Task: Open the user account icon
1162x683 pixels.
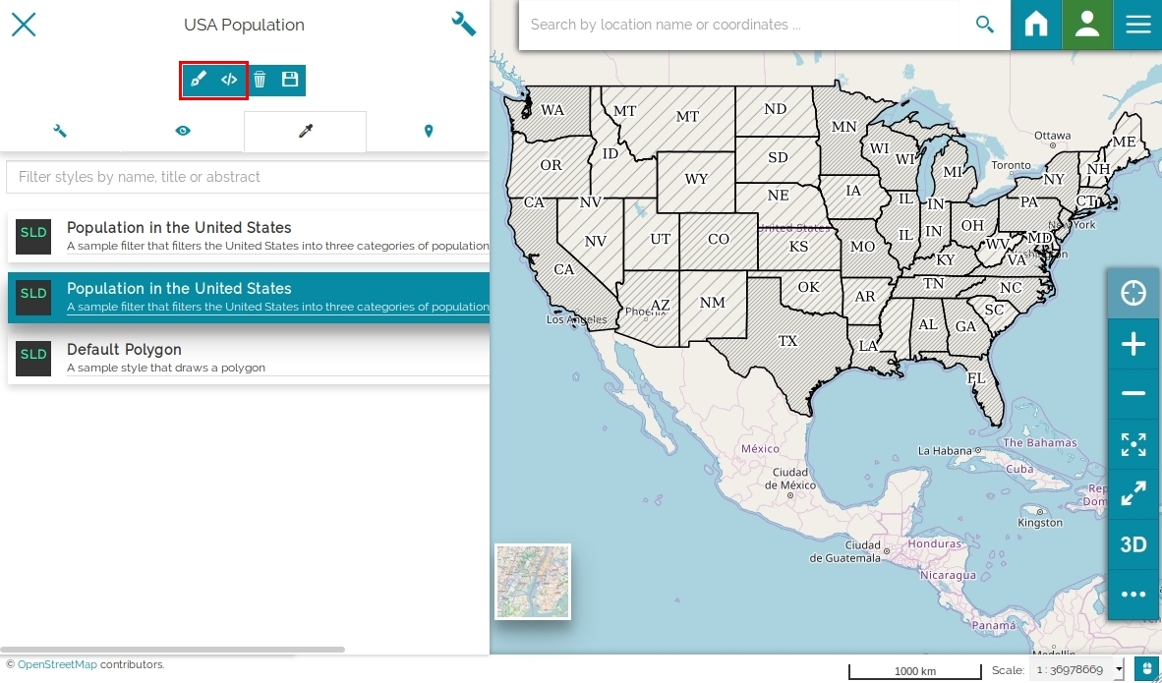Action: point(1087,25)
